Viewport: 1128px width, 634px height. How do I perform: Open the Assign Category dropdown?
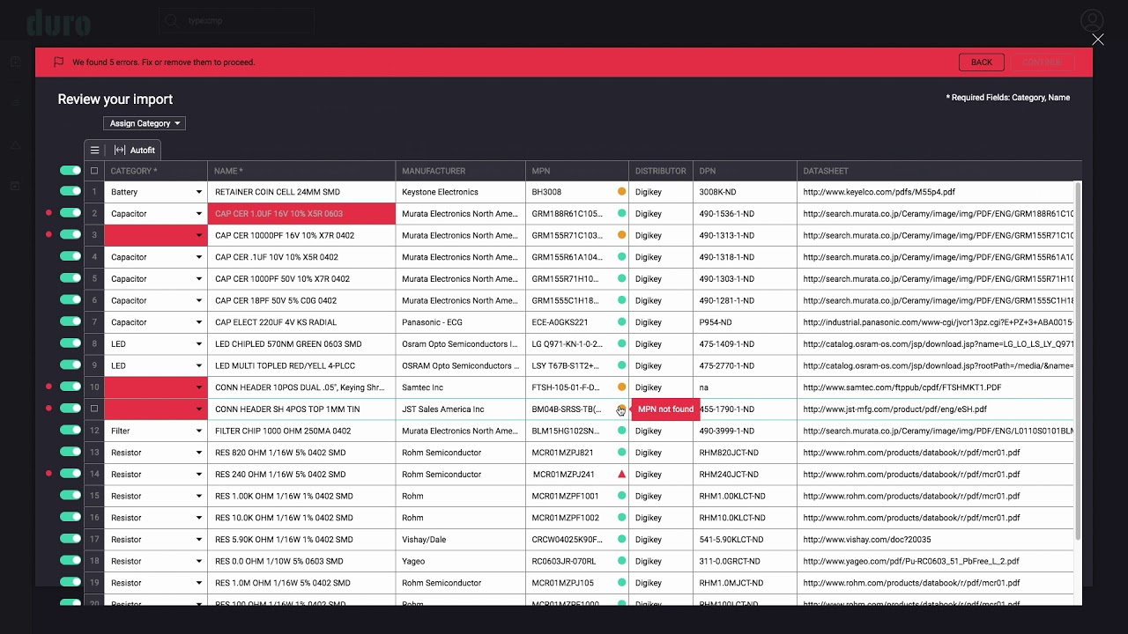pos(145,124)
